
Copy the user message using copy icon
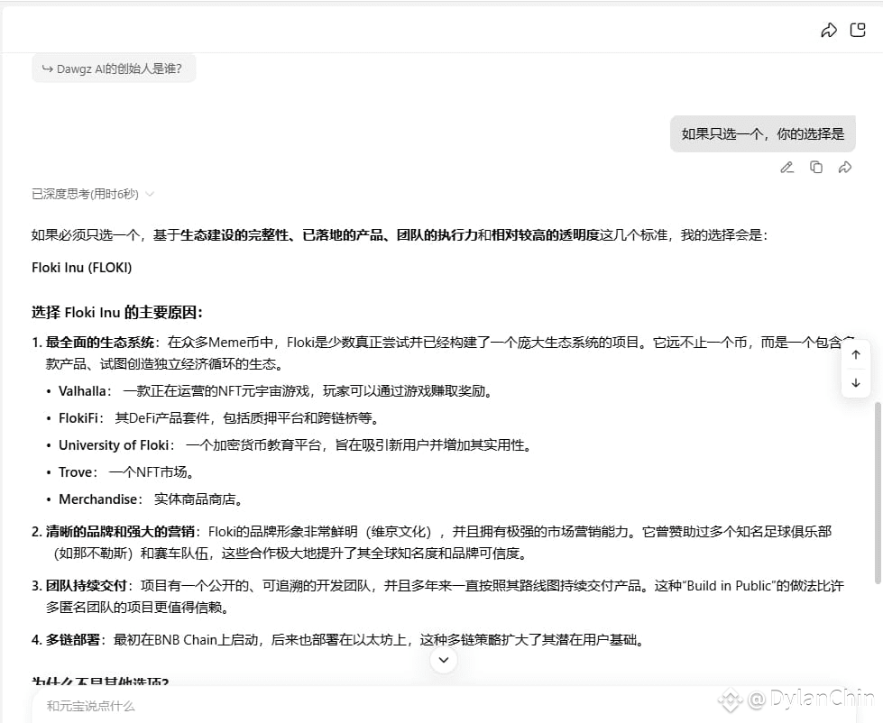[x=816, y=167]
